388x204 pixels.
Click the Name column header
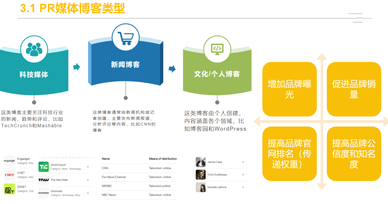pyautogui.click(x=106, y=159)
